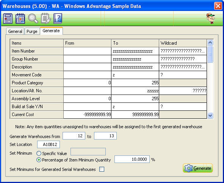The height and width of the screenshot is (183, 224).
Task: Click the Build at Sale From cell
Action: (x=87, y=107)
